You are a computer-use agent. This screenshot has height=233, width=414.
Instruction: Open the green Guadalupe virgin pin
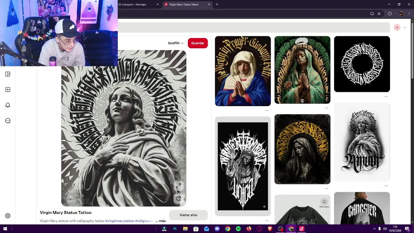click(x=302, y=70)
